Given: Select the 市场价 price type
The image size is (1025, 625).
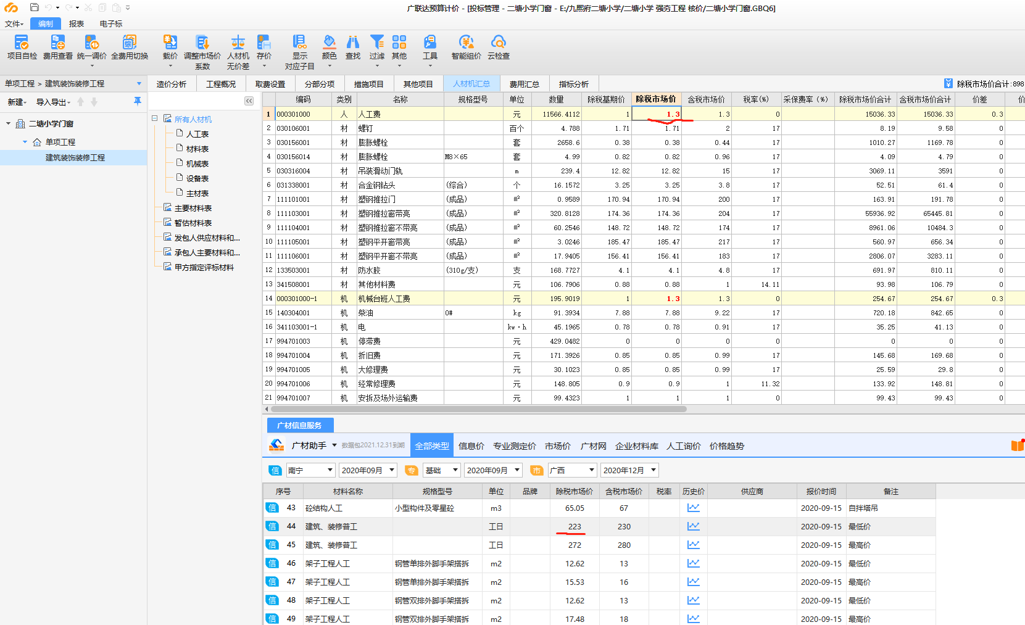Looking at the screenshot, I should (558, 446).
